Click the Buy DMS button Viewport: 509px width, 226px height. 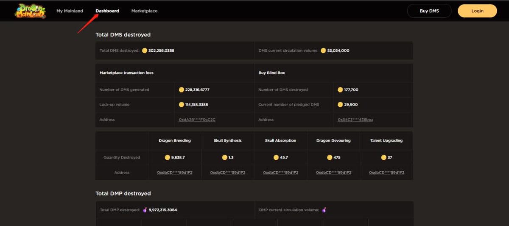pos(429,11)
